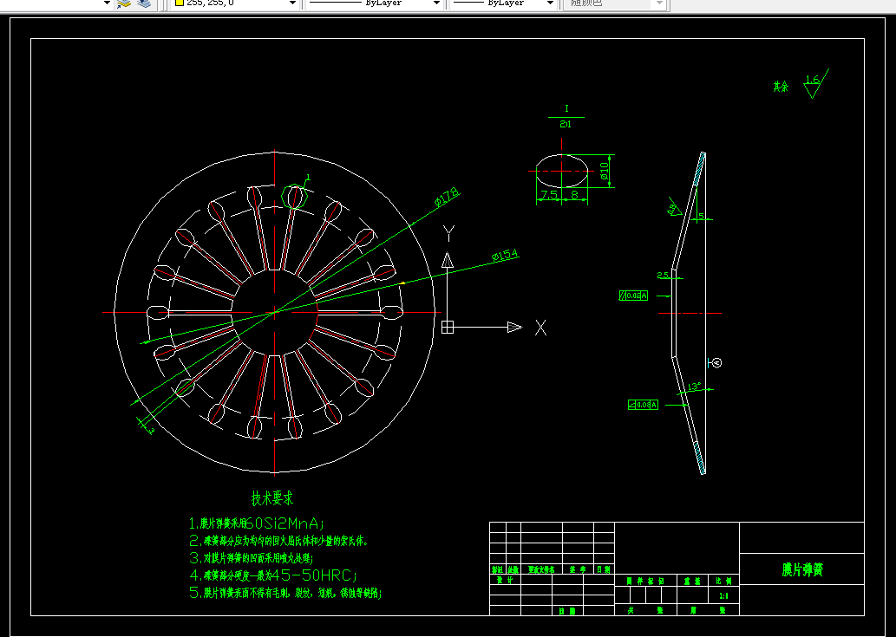Click the 其余 label
This screenshot has height=637, width=896.
point(781,87)
